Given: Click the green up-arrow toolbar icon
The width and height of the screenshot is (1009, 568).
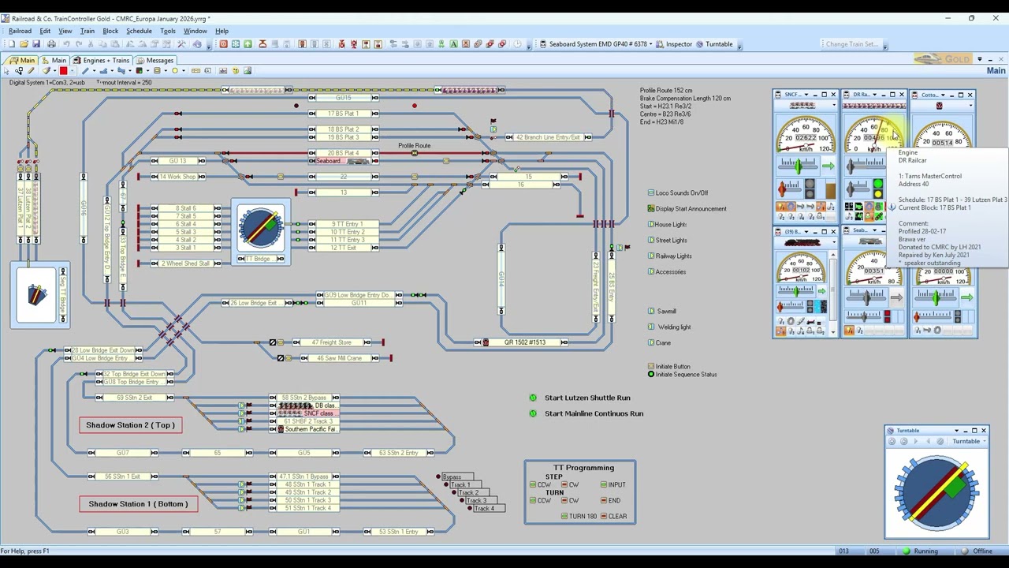Looking at the screenshot, I should (x=248, y=44).
